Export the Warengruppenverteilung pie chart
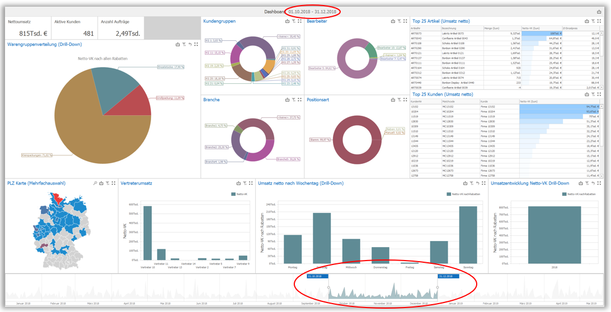This screenshot has height=312, width=611. (x=178, y=44)
